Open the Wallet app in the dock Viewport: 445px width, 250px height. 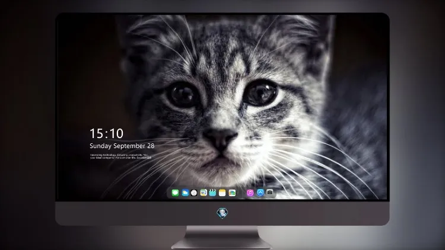(232, 193)
